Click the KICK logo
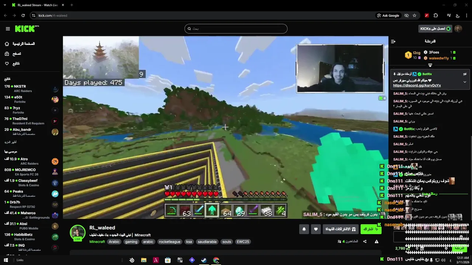 pyautogui.click(x=27, y=29)
